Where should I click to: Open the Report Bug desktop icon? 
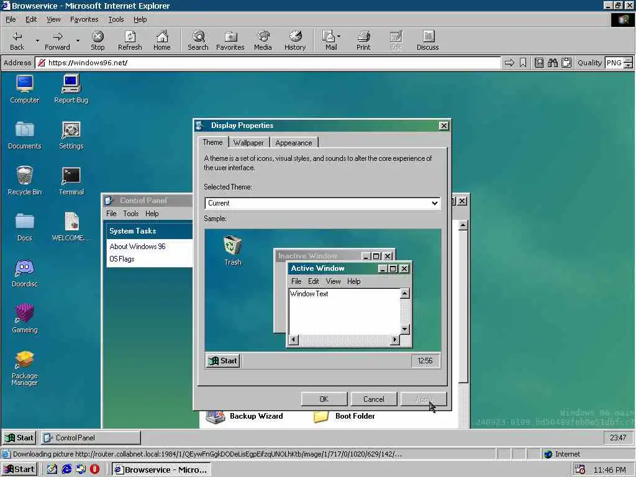[71, 84]
